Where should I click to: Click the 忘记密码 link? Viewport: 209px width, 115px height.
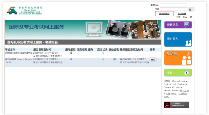182,14
